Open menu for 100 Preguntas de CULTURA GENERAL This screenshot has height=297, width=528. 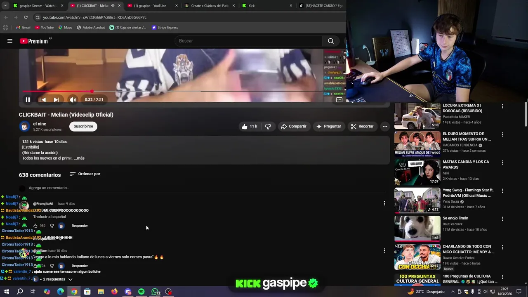(x=502, y=277)
